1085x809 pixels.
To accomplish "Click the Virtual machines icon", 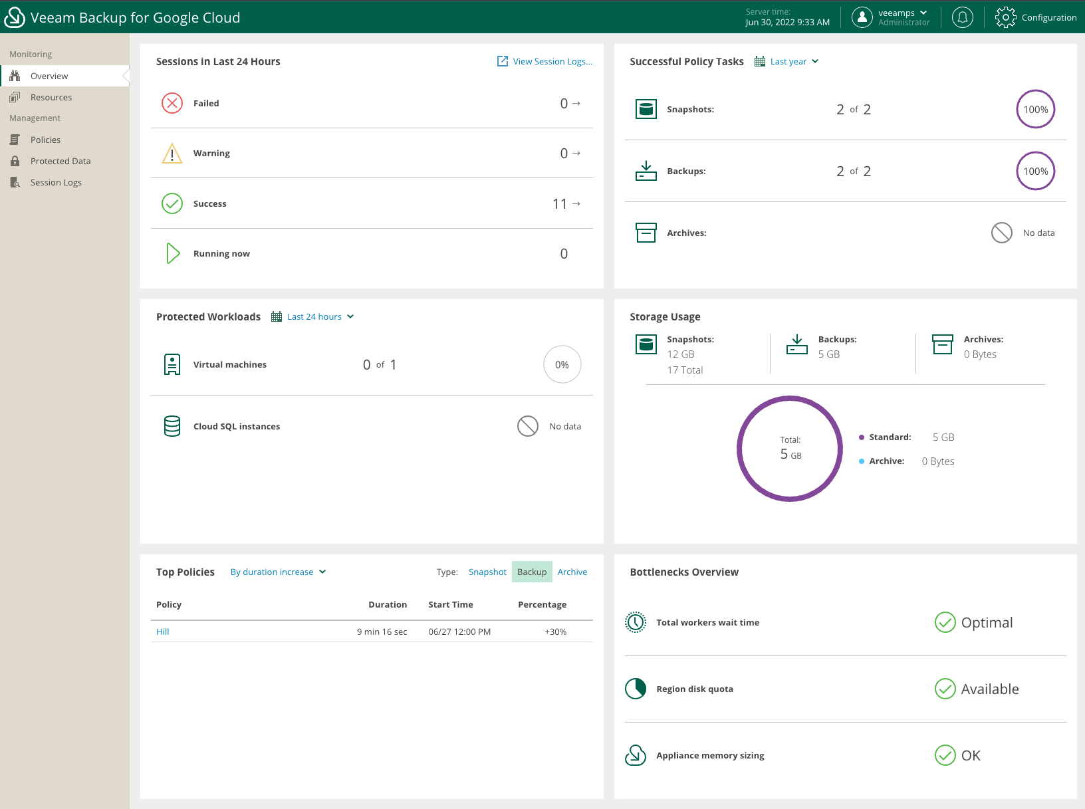I will pos(172,364).
